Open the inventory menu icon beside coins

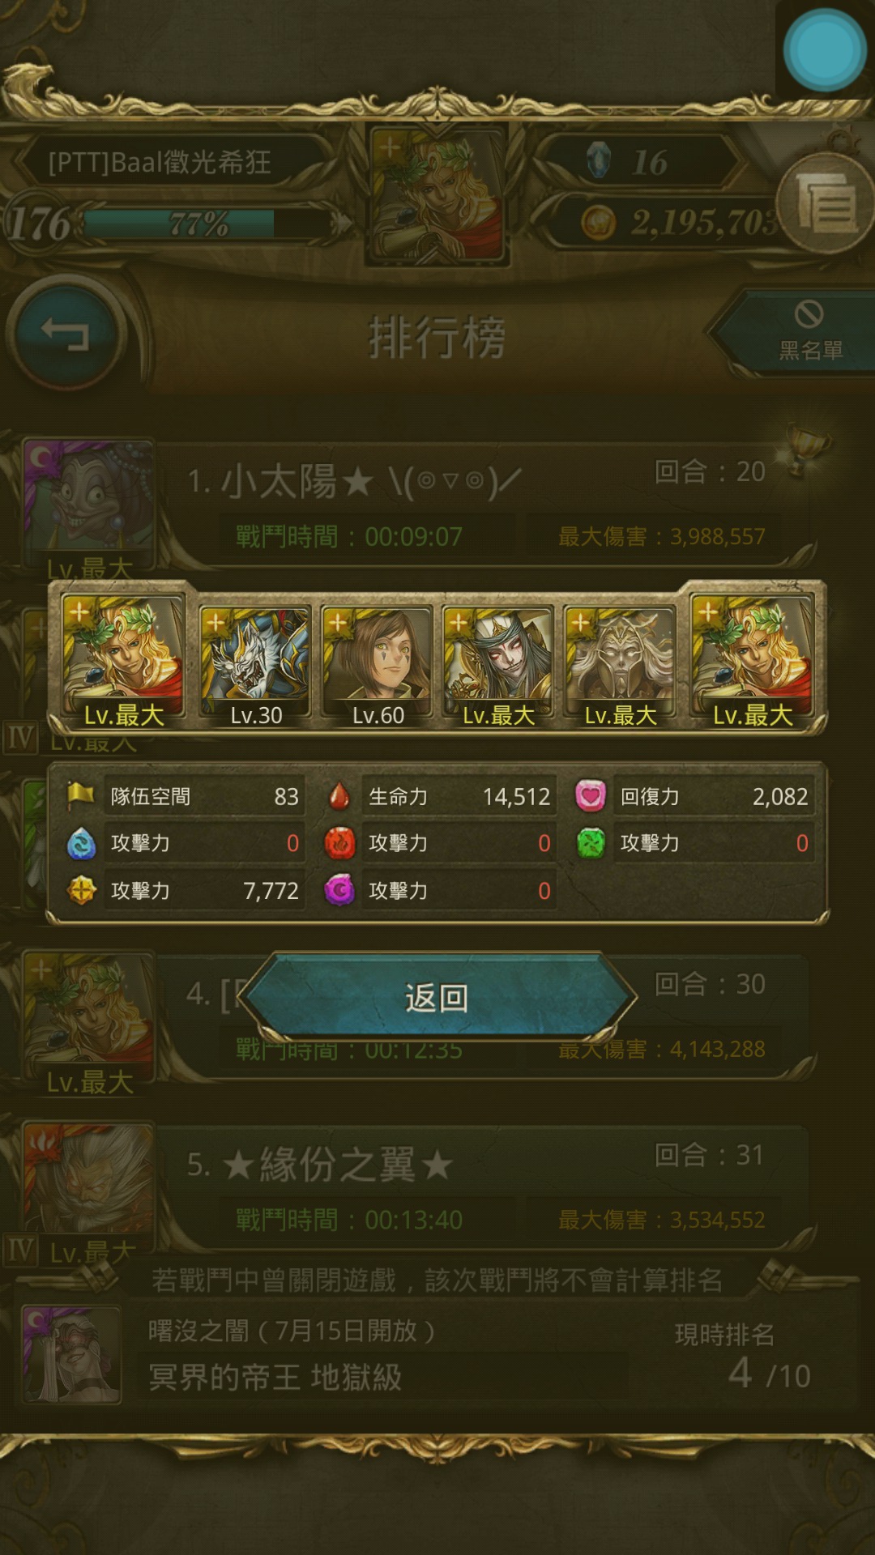point(825,202)
